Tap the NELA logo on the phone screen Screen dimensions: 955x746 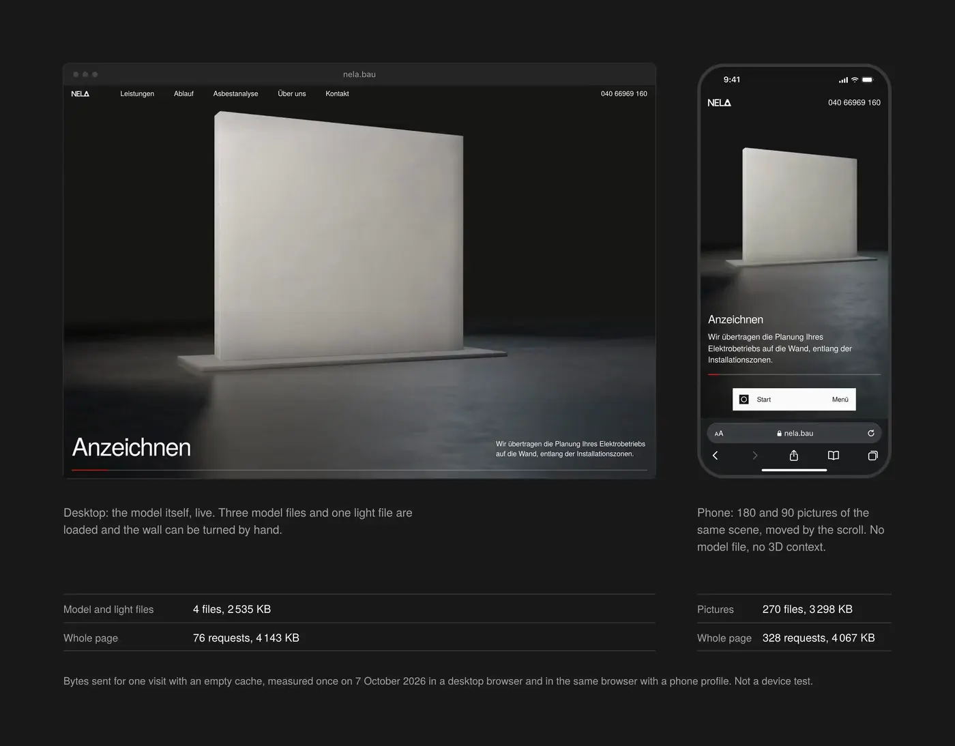[x=719, y=102]
